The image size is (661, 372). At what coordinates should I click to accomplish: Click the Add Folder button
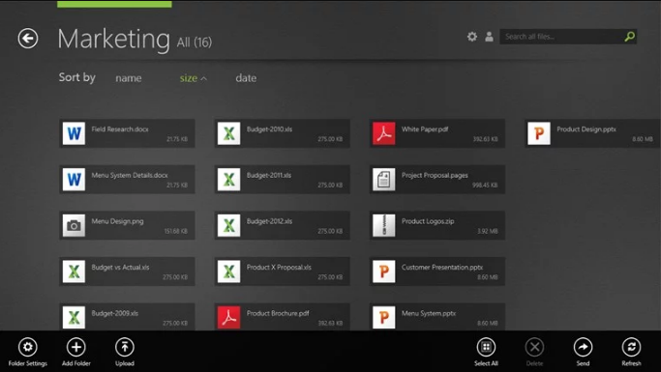[x=76, y=352]
